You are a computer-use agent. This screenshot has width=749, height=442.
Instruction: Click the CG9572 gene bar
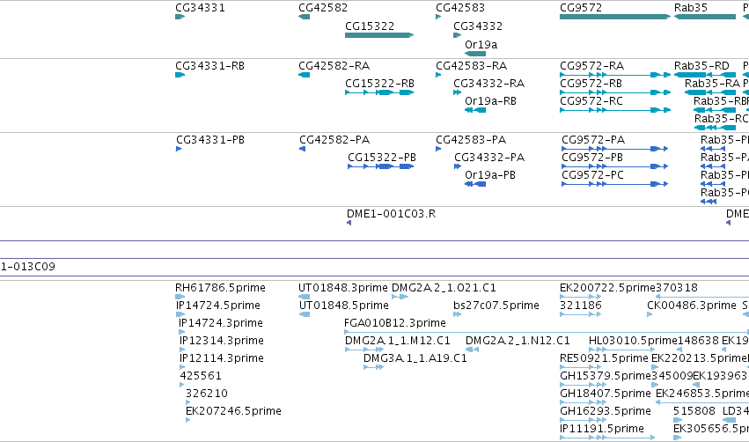[x=615, y=17]
